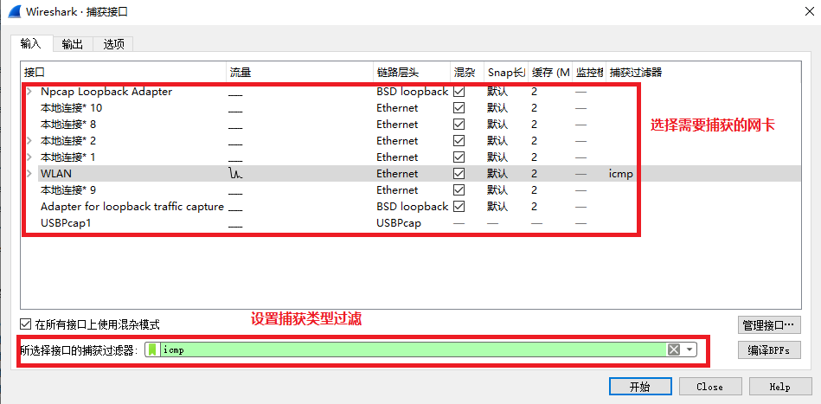Image resolution: width=821 pixels, height=404 pixels.
Task: Uncheck 在所有接口上使用混杂模式 checkbox
Action: point(24,324)
